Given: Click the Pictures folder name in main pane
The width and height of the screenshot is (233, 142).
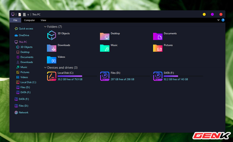Looking at the screenshot, I should [x=168, y=45].
